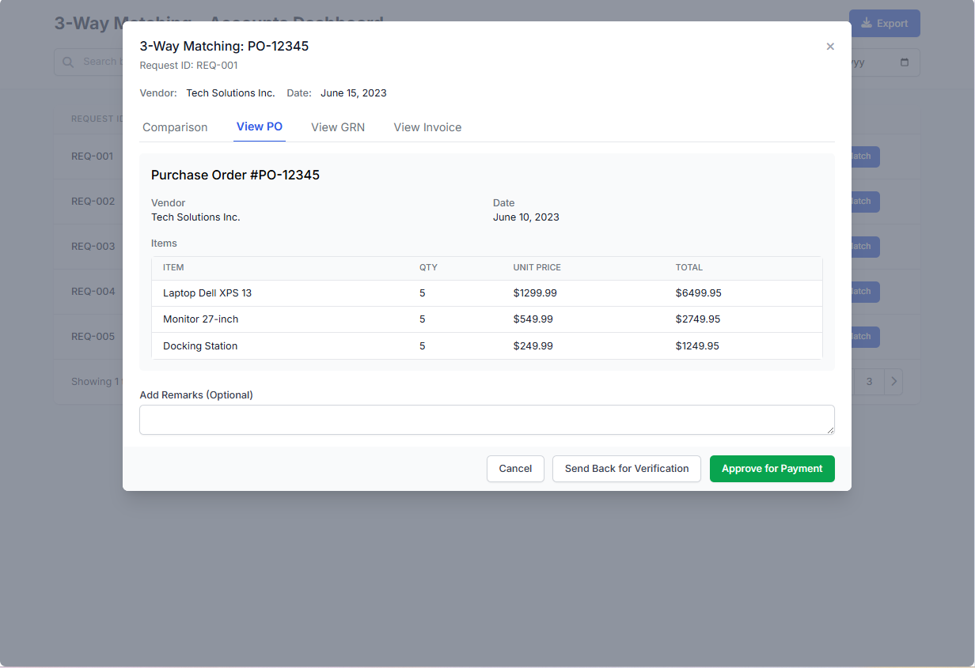Click Send Back for Verification
This screenshot has width=975, height=668.
[x=627, y=469]
